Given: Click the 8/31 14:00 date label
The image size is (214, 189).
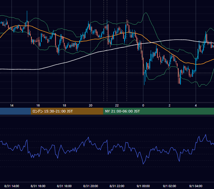Looking at the screenshot, I should (x=12, y=186).
